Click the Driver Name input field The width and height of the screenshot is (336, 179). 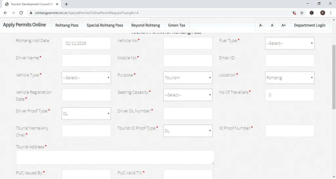pos(86,60)
